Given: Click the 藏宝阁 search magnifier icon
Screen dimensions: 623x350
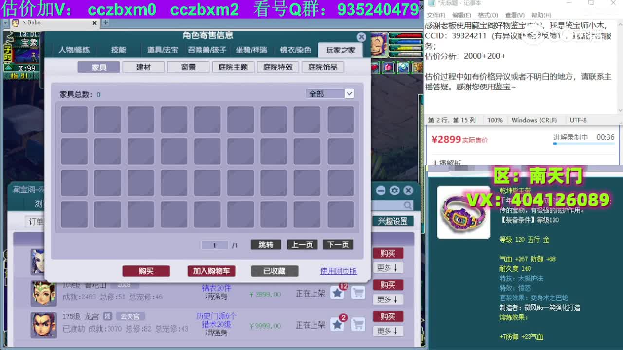Looking at the screenshot, I should click(x=408, y=206).
